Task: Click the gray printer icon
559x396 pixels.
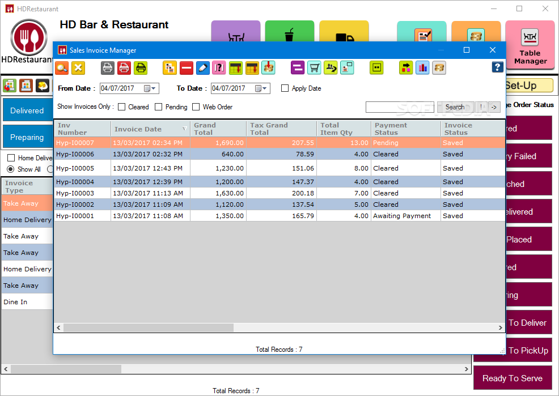Action: pos(107,67)
